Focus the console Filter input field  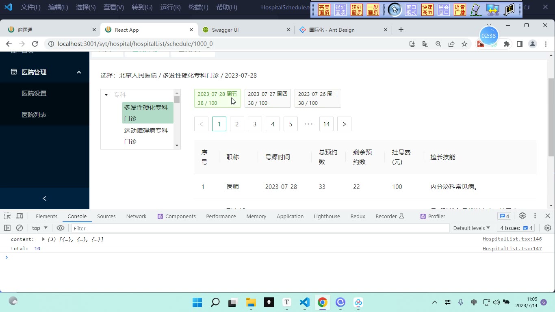click(260, 228)
